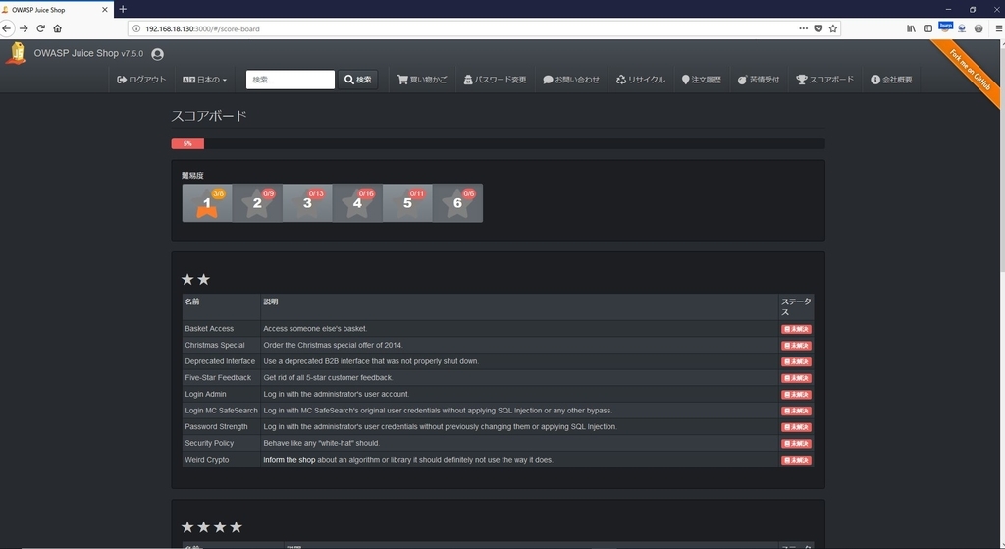Click browser forward arrow
This screenshot has width=1005, height=549.
pos(24,28)
